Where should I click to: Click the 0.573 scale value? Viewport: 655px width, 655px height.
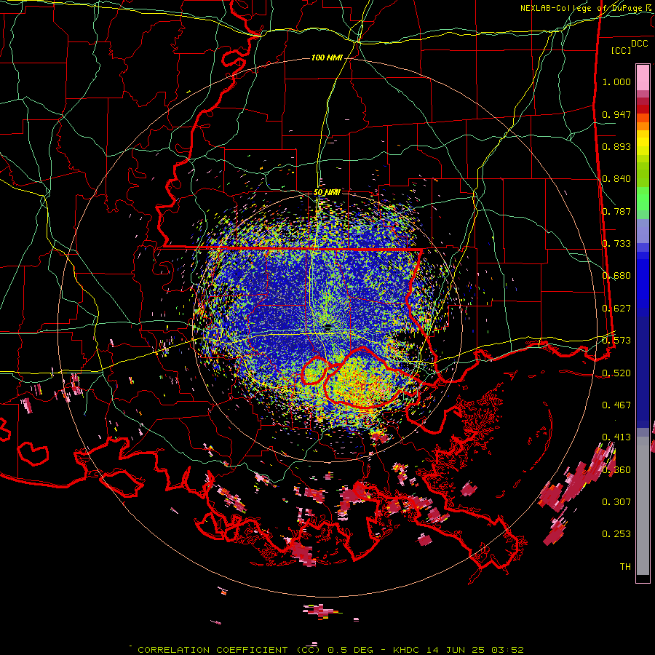point(616,341)
